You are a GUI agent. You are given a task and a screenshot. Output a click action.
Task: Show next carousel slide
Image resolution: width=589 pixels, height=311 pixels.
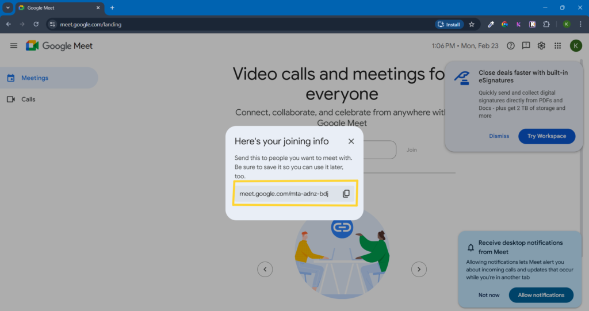tap(419, 269)
